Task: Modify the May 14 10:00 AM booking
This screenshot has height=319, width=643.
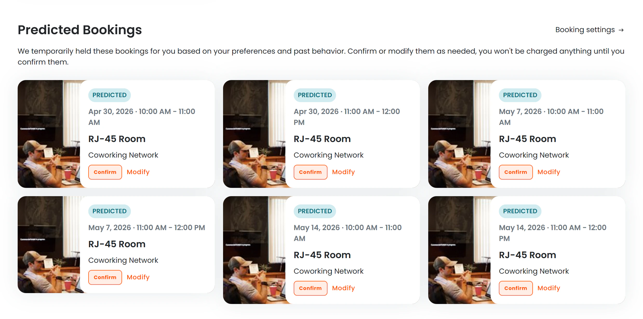Action: [x=343, y=288]
